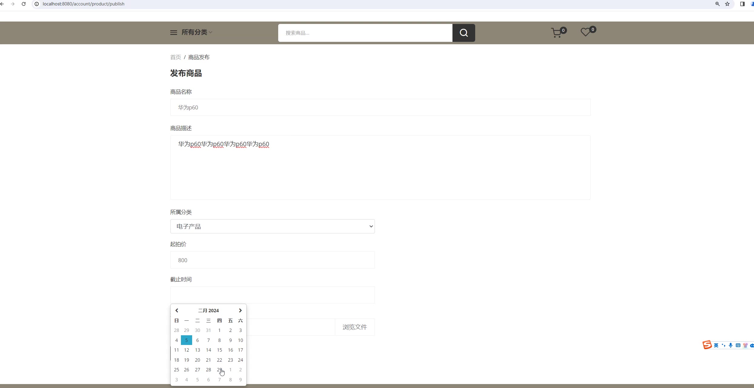The width and height of the screenshot is (754, 388).
Task: Open Sogou skin shirt icon
Action: click(745, 345)
